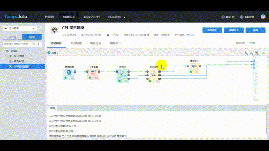Switch to the blue published-area toggle
269x151 pixels.
click(x=32, y=37)
